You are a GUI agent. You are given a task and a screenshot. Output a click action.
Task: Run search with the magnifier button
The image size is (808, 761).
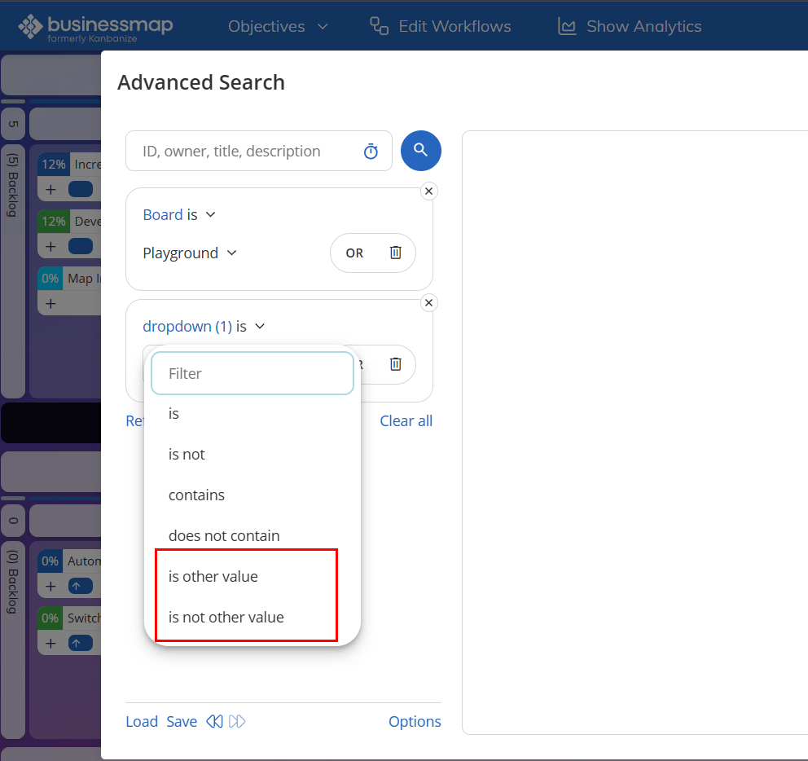click(x=421, y=151)
